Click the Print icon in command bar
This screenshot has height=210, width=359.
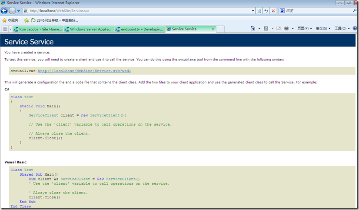coord(286,29)
